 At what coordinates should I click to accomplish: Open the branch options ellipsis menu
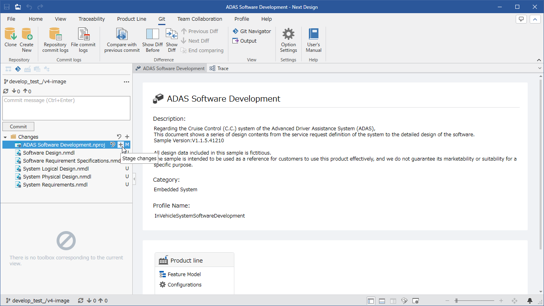click(x=127, y=82)
